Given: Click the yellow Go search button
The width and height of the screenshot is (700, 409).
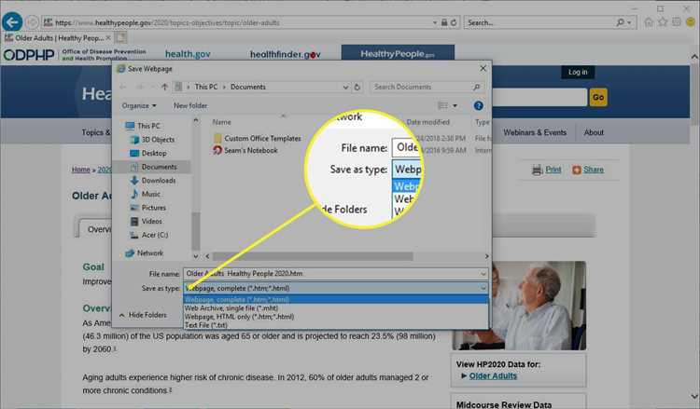Looking at the screenshot, I should (x=598, y=97).
